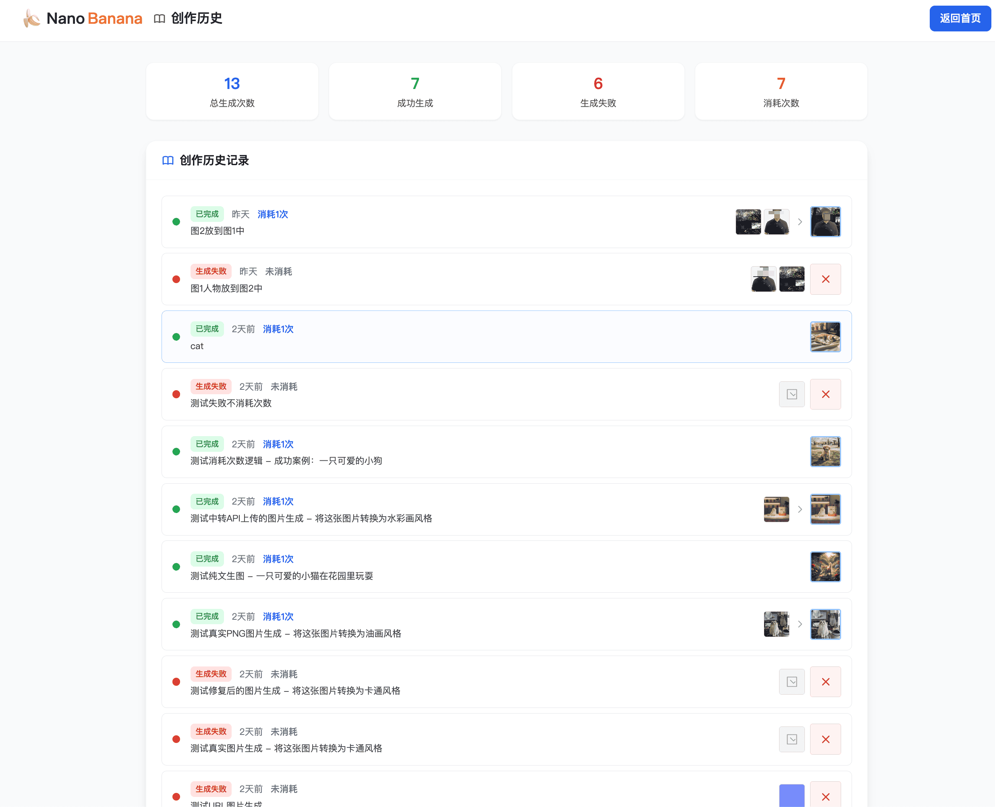Image resolution: width=995 pixels, height=807 pixels.
Task: Click the book icon beside 创作历史 title
Action: [160, 19]
